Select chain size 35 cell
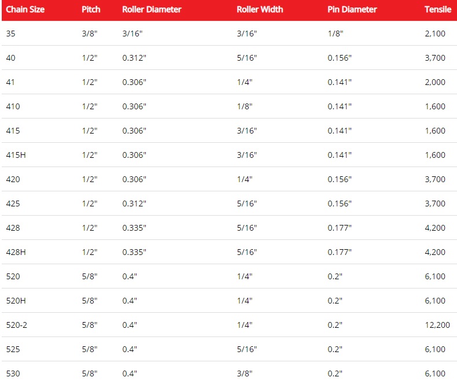Screen dimensions: 457x392 pos(11,34)
